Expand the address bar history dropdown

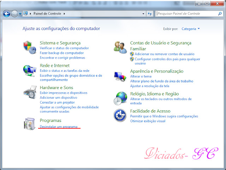(x=143, y=14)
